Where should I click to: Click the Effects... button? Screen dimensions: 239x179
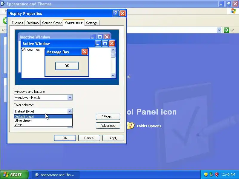coord(108,117)
